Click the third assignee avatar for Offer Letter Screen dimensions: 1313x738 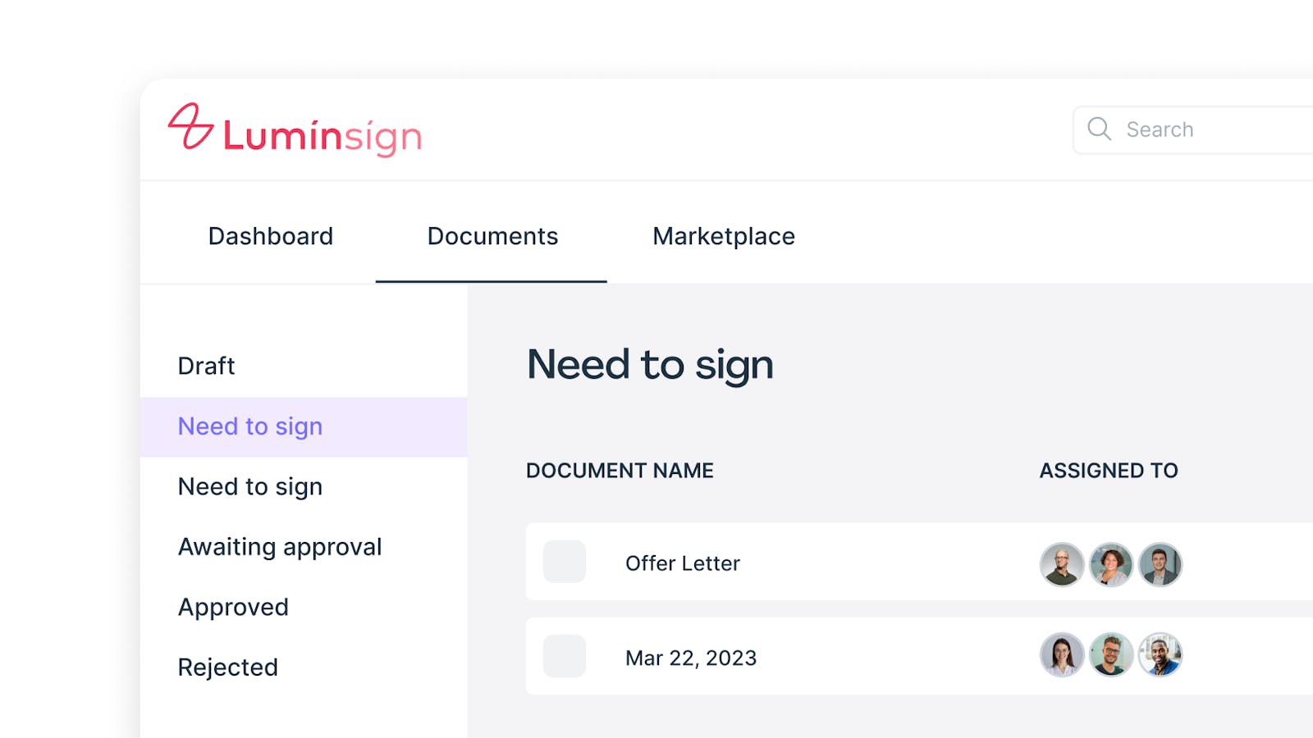pos(1160,564)
